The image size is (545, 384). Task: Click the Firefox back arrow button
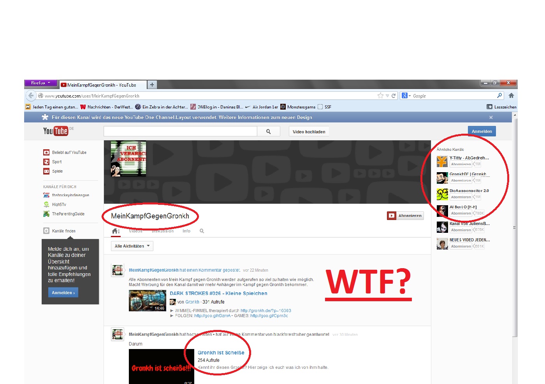tap(31, 96)
